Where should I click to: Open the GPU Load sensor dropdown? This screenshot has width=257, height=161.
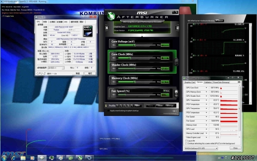coord(206,129)
